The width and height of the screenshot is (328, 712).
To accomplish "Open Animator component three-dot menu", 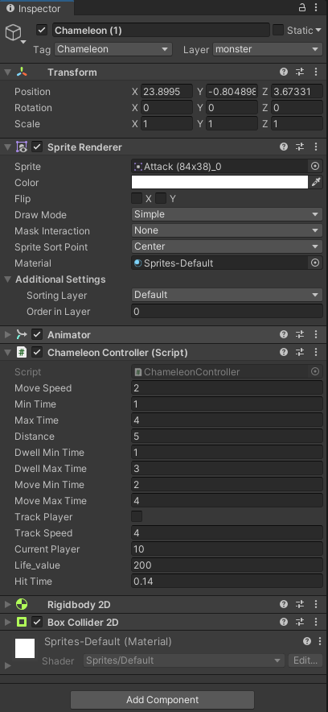I will [x=316, y=335].
